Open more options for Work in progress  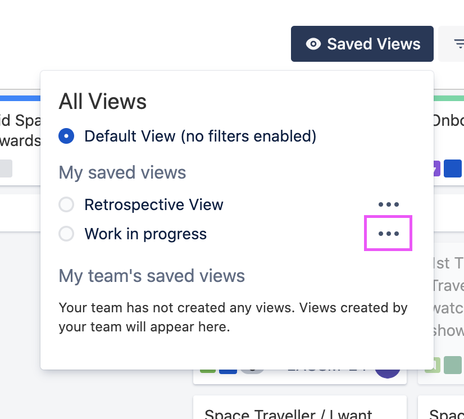(x=388, y=234)
